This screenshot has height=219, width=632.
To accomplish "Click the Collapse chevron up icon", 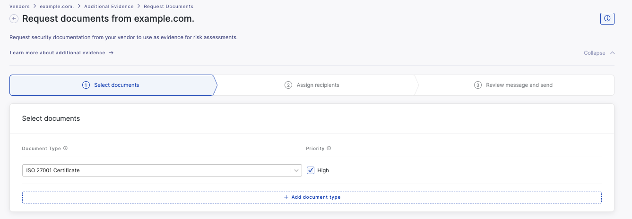I will (613, 53).
